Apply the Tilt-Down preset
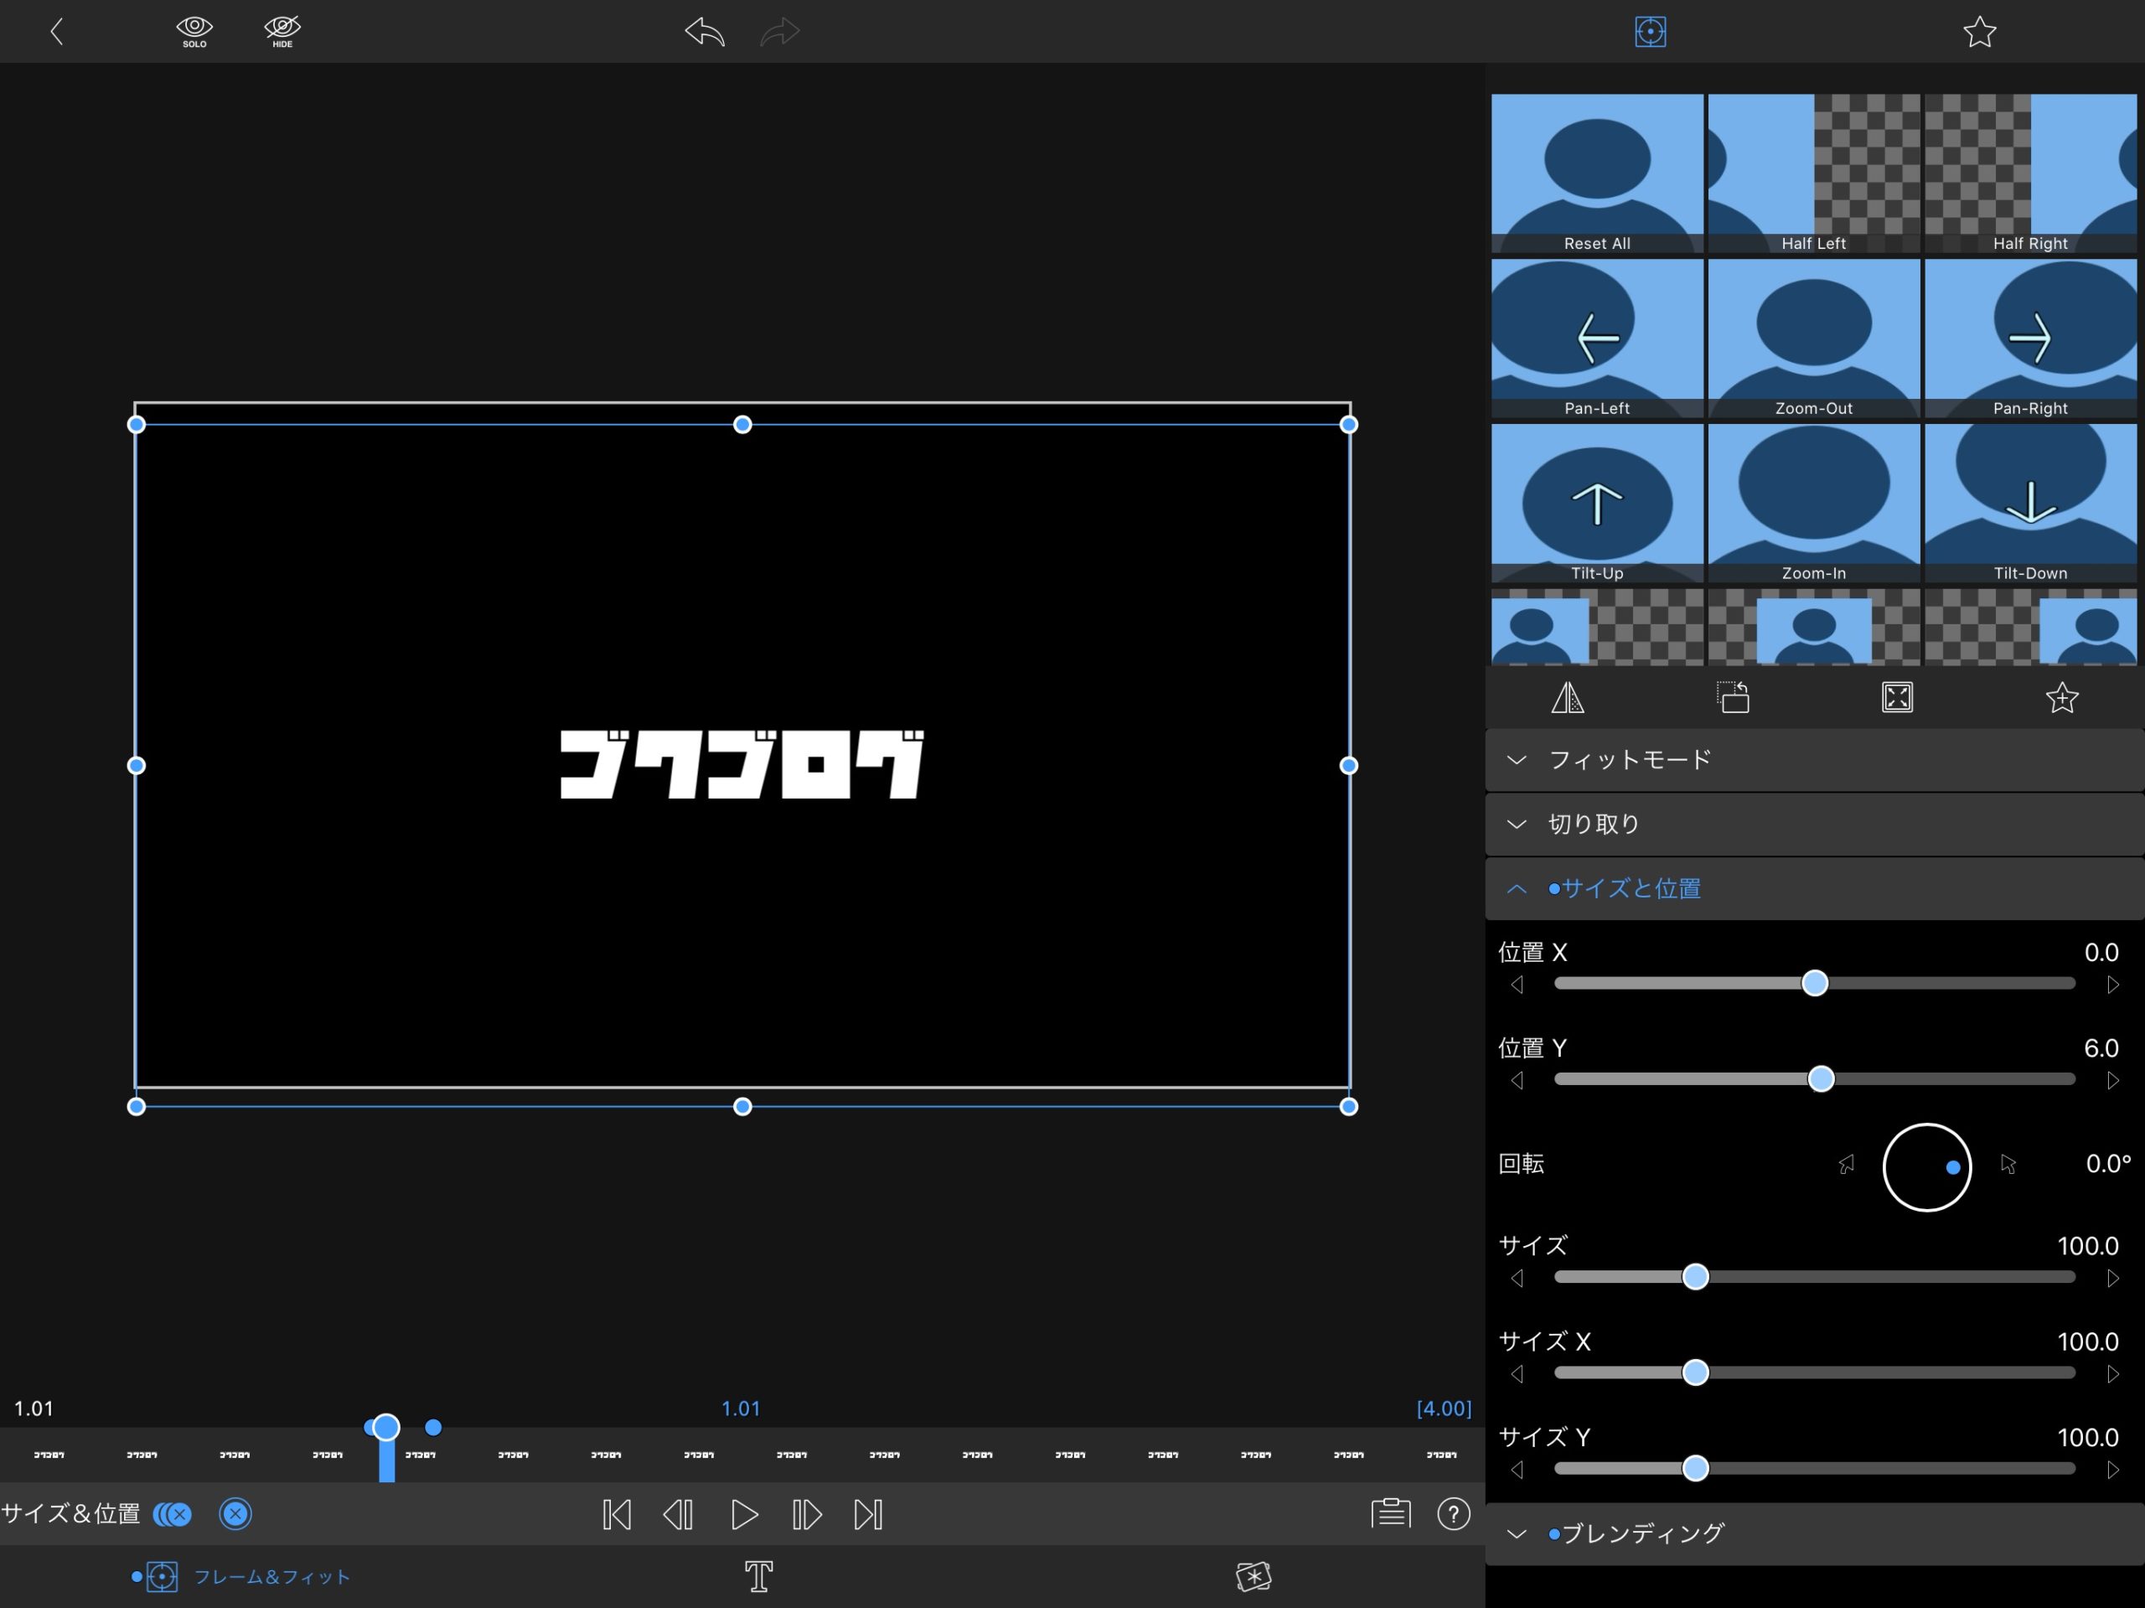 click(2030, 504)
